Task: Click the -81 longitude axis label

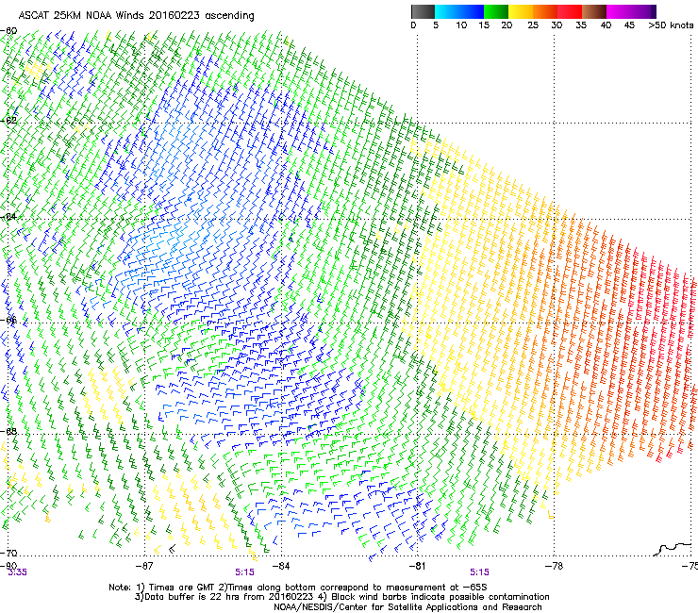Action: [x=417, y=566]
